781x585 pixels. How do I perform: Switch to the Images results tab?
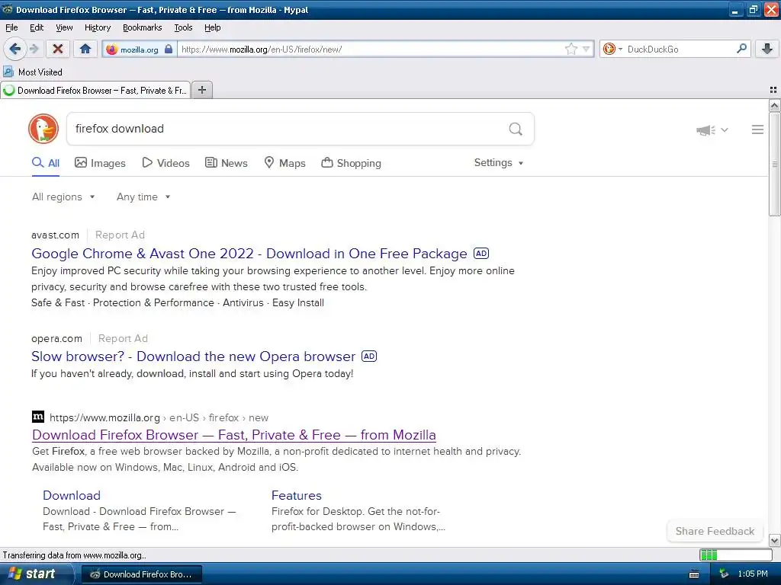[100, 163]
